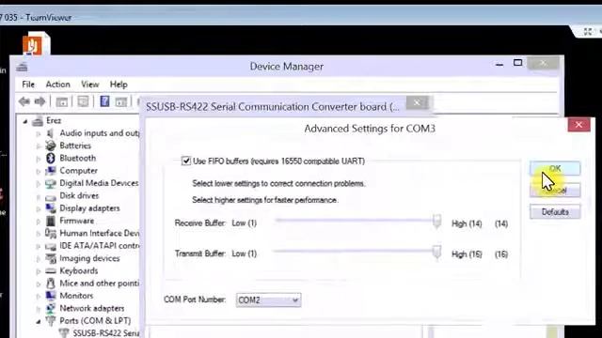The height and width of the screenshot is (338, 602).
Task: Click the Firmware category icon
Action: tap(50, 221)
